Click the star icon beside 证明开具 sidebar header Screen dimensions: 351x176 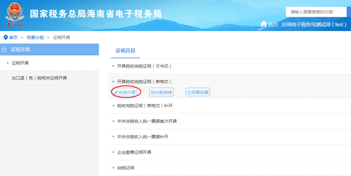click(x=4, y=50)
